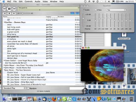This screenshot has width=136, height=102.
Task: Collapse the Gorillaz Demon Days group
Action: click(x=4, y=22)
